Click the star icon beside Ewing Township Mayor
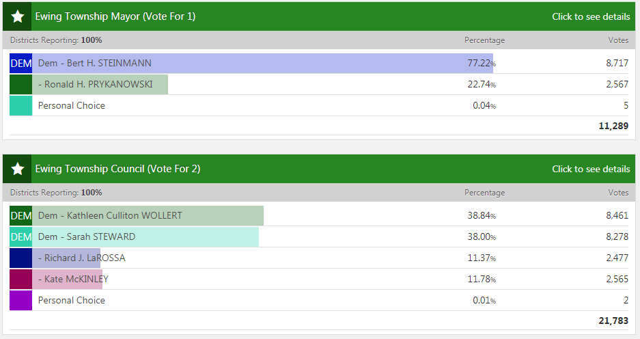The height and width of the screenshot is (339, 640). coord(18,16)
